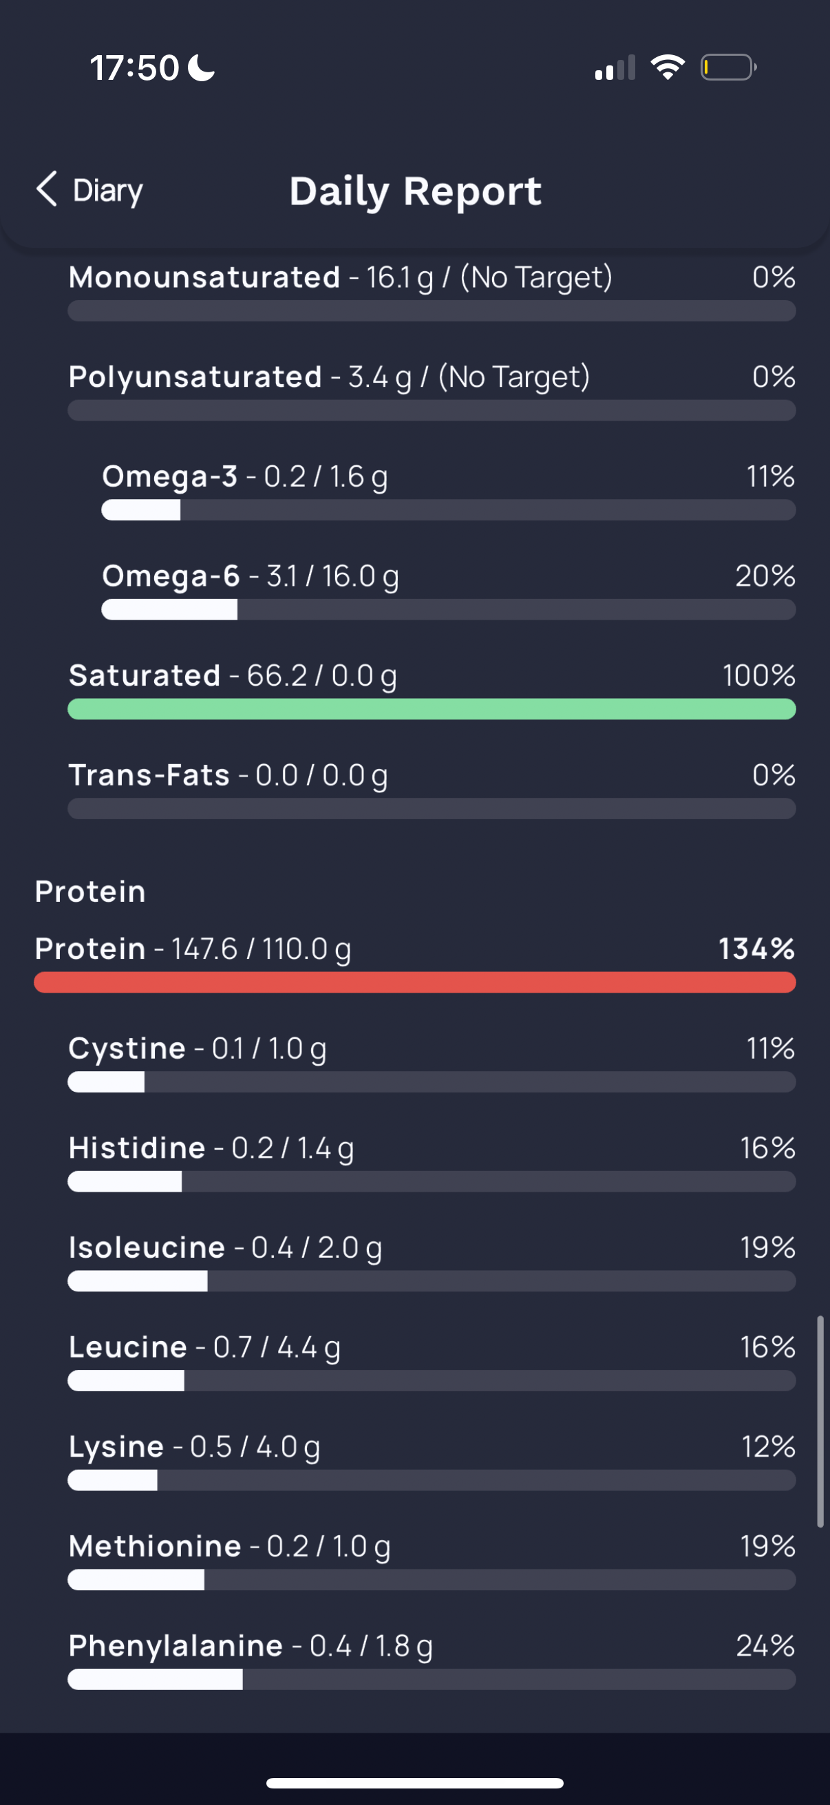Open the Cystine amino acid row
Screen dimensions: 830x1805
pyautogui.click(x=432, y=1062)
